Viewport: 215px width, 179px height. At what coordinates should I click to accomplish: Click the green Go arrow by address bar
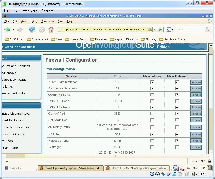[160, 29]
